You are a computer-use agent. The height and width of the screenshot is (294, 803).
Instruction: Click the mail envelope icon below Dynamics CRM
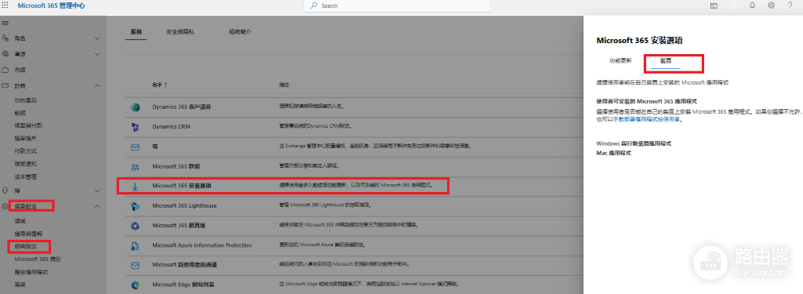135,147
